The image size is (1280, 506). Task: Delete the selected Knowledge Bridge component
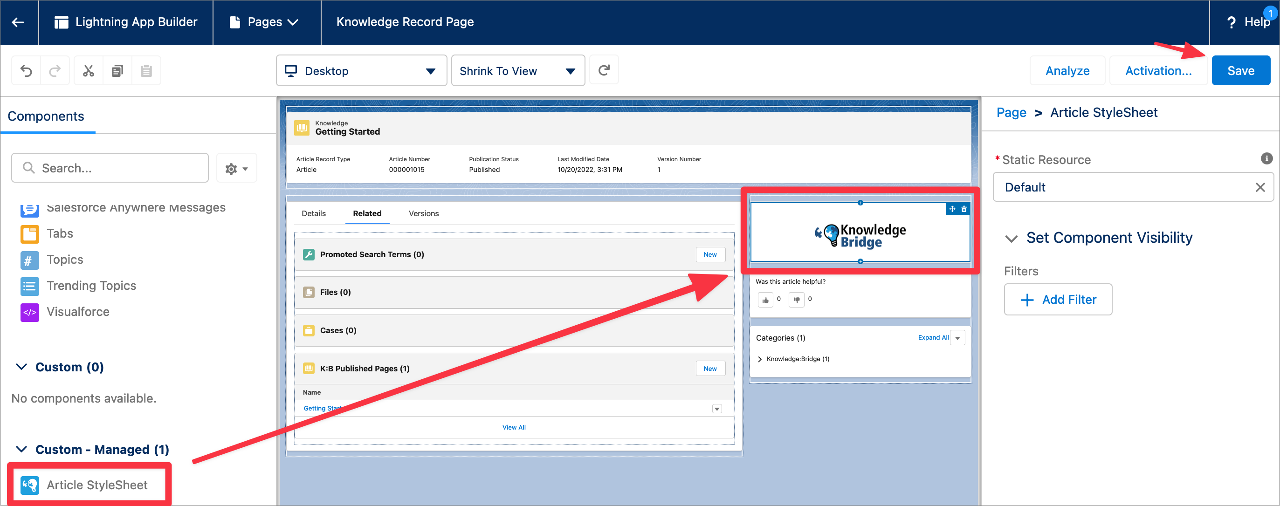[964, 209]
